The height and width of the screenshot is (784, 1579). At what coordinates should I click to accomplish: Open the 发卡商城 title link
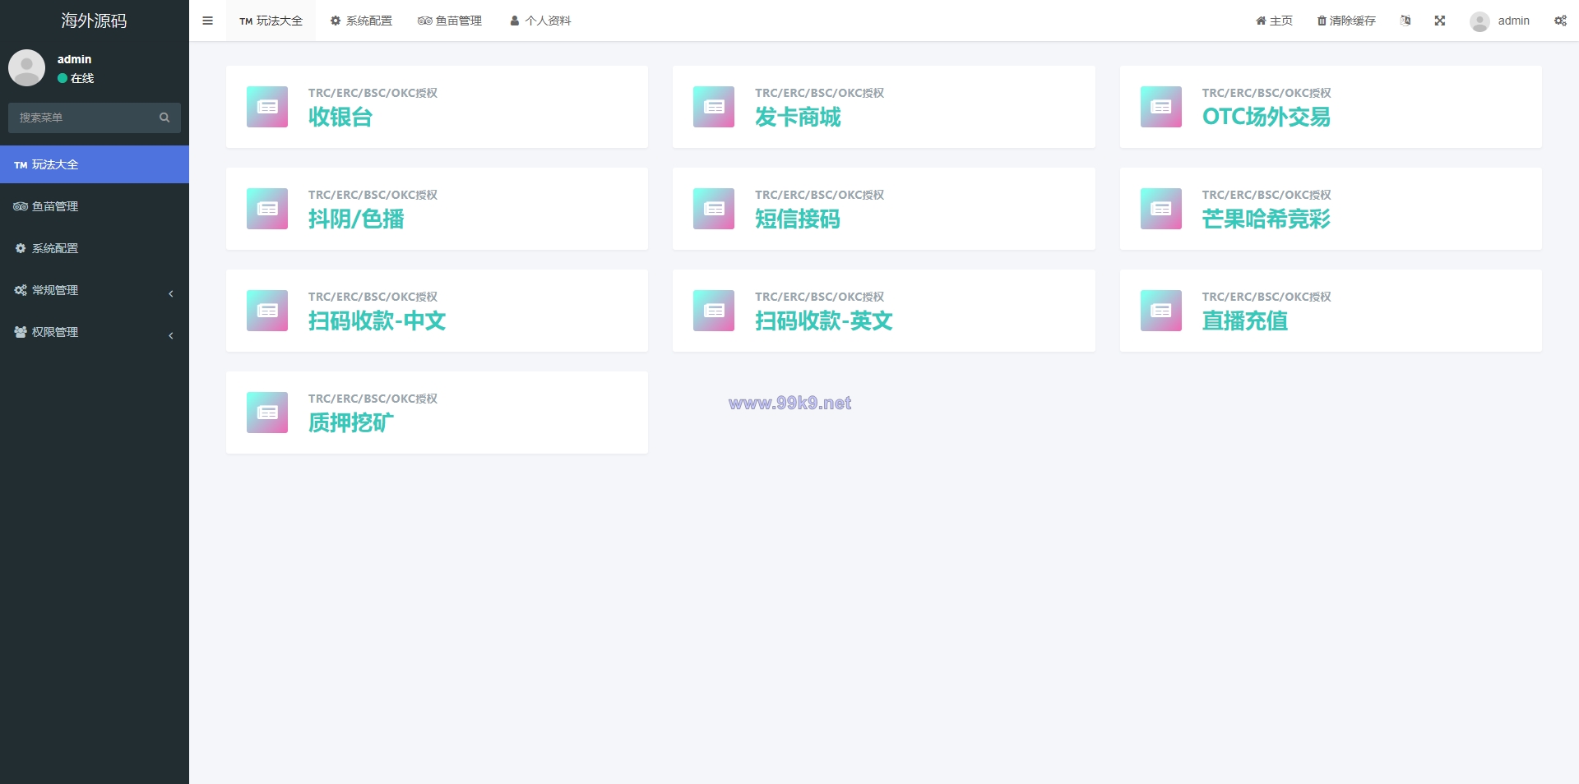click(798, 118)
